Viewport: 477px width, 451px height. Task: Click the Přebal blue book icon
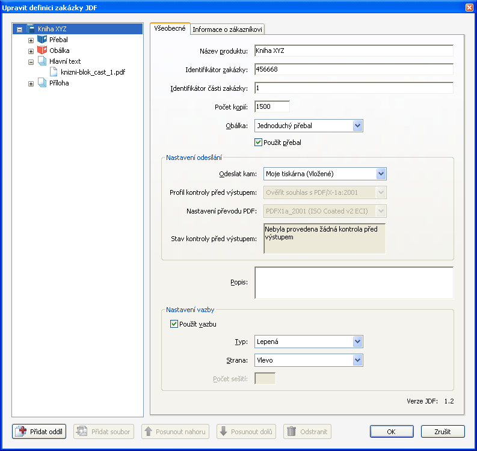42,40
